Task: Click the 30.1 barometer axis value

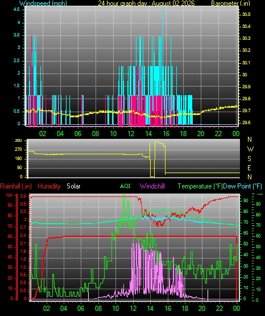Action: pos(246,63)
